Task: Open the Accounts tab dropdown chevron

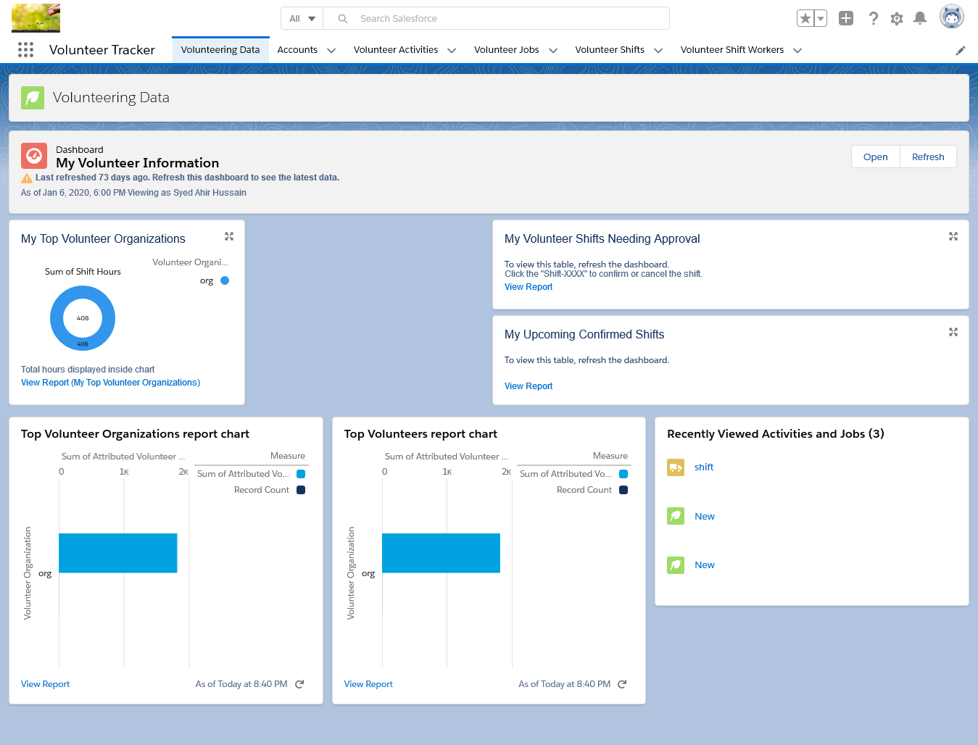Action: coord(331,50)
